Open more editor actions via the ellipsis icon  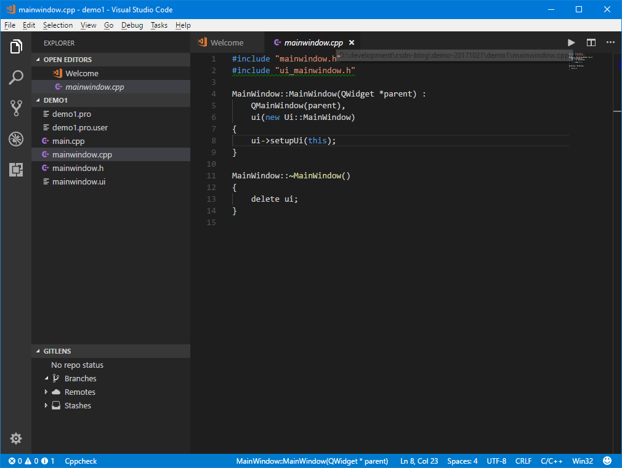pos(612,42)
